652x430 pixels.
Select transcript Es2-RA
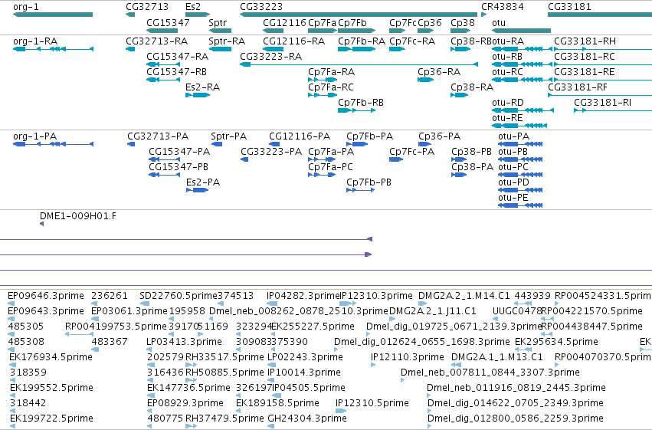pos(198,95)
